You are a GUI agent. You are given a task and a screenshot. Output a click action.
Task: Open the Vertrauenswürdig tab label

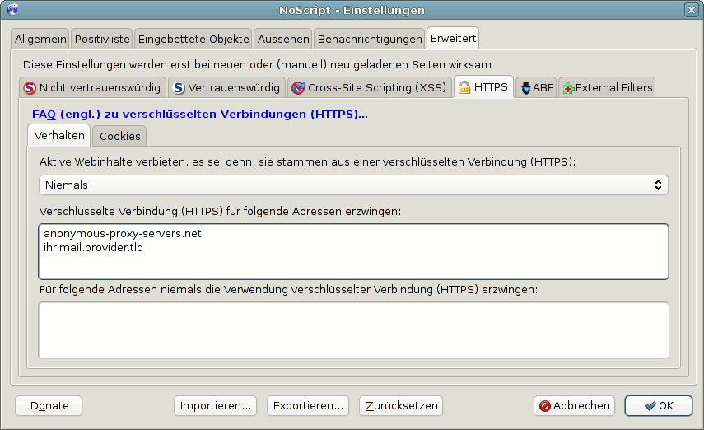click(234, 87)
